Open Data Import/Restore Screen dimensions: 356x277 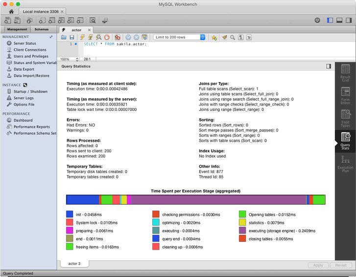click(31, 76)
